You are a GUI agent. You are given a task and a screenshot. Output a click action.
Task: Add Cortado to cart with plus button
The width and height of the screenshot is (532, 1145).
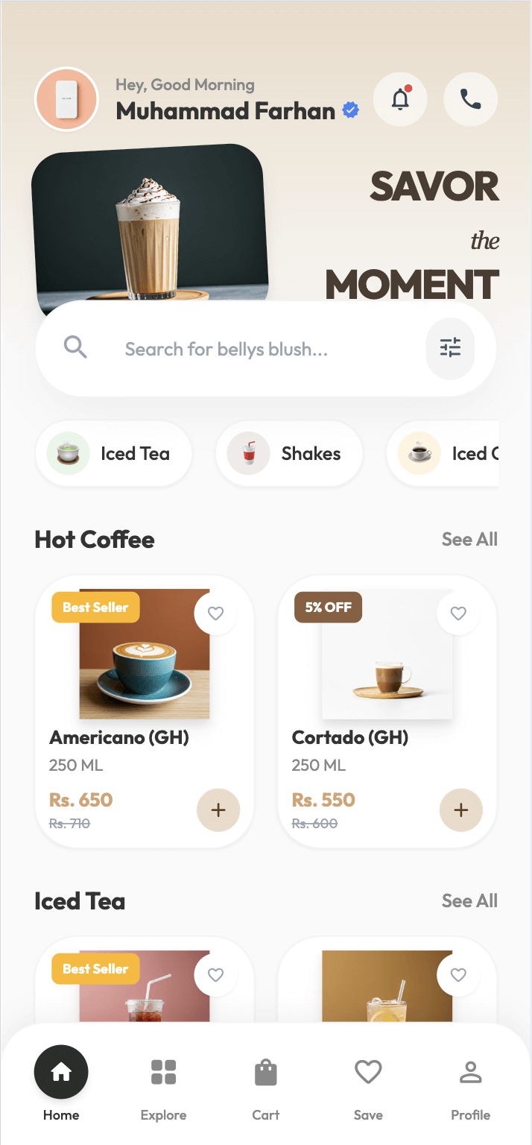[x=460, y=810]
